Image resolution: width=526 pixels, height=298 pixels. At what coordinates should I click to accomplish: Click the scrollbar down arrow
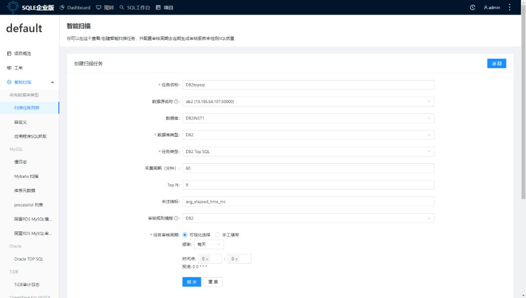tap(523, 296)
